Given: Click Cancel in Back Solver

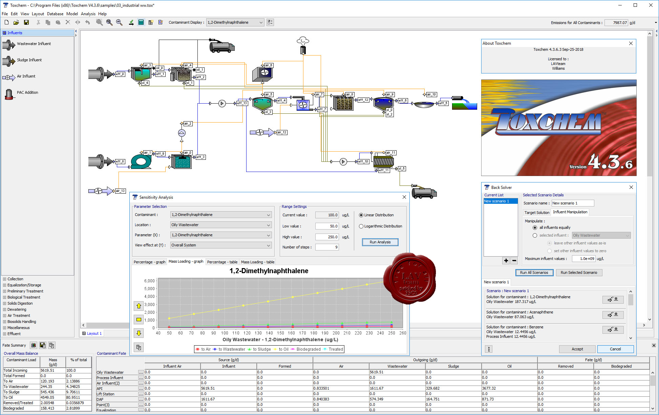Looking at the screenshot, I should pos(615,349).
